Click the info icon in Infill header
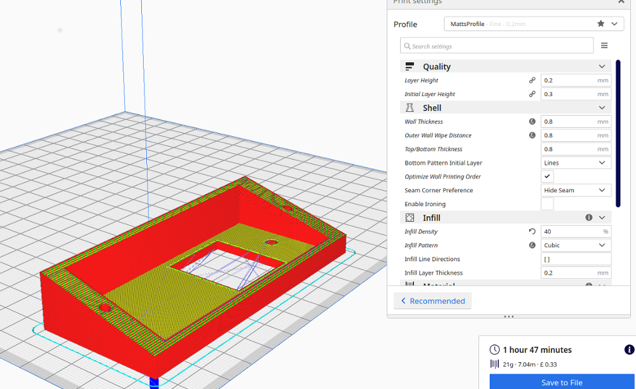The image size is (636, 389). point(589,217)
